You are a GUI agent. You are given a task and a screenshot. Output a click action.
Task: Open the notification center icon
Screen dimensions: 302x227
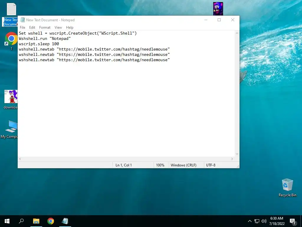click(293, 222)
